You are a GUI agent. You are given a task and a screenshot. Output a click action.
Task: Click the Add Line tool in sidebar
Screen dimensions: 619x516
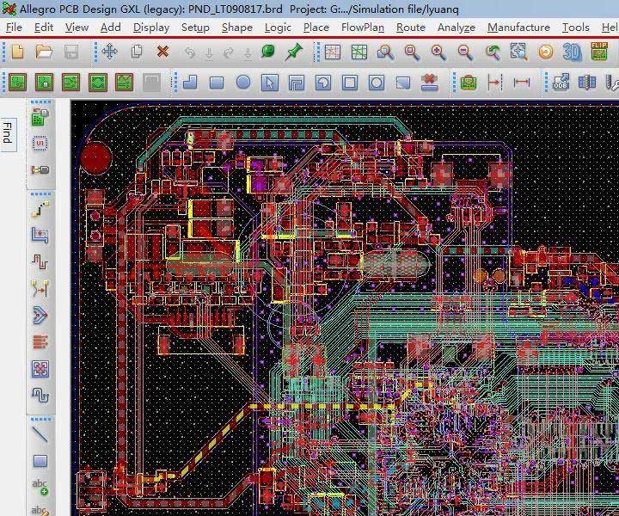[x=40, y=434]
